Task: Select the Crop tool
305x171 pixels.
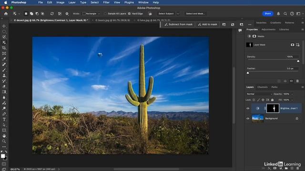Action: coord(4,47)
